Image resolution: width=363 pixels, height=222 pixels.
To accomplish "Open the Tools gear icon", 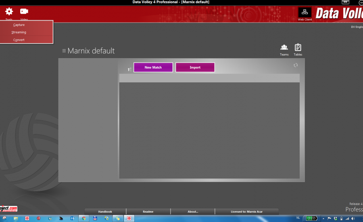I will pos(9,11).
